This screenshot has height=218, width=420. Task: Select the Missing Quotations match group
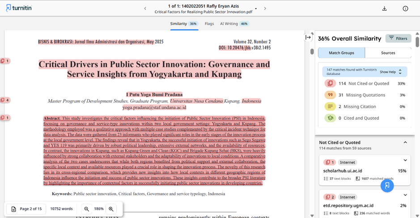point(362,95)
